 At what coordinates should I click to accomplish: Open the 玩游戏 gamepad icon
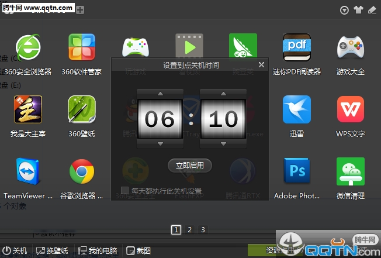[136, 47]
